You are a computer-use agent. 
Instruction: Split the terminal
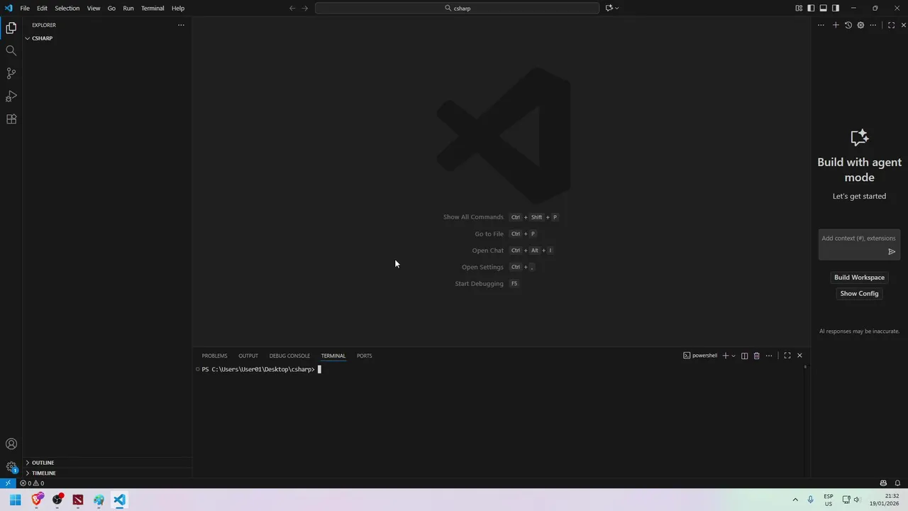(744, 356)
